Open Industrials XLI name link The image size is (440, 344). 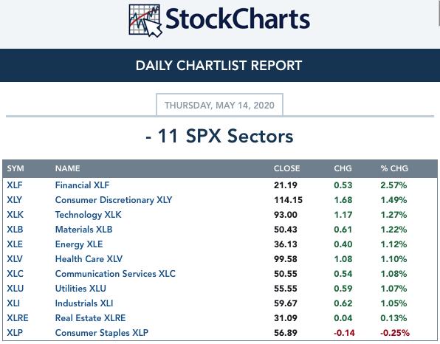click(x=84, y=303)
